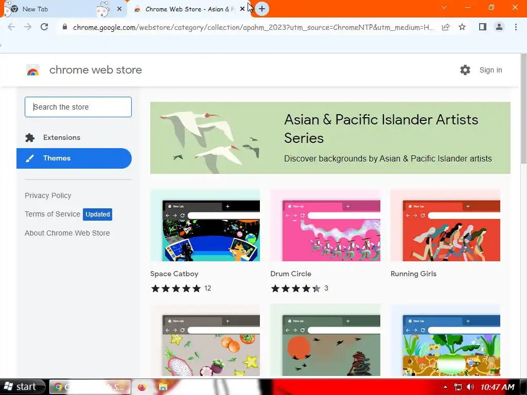Open the Windows start button
Screen dimensions: 527x395
click(x=23, y=387)
